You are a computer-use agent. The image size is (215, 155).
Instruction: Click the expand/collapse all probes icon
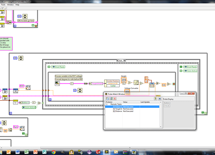tap(111, 99)
